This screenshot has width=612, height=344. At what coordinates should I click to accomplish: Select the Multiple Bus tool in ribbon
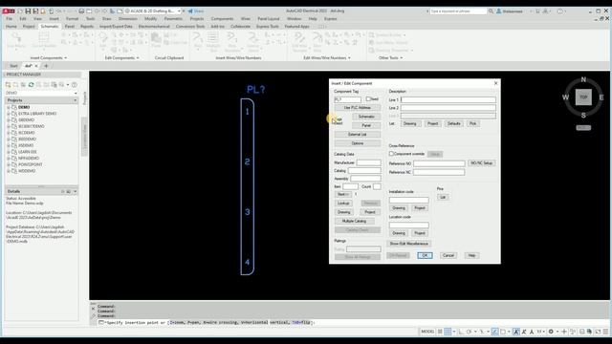(x=213, y=42)
